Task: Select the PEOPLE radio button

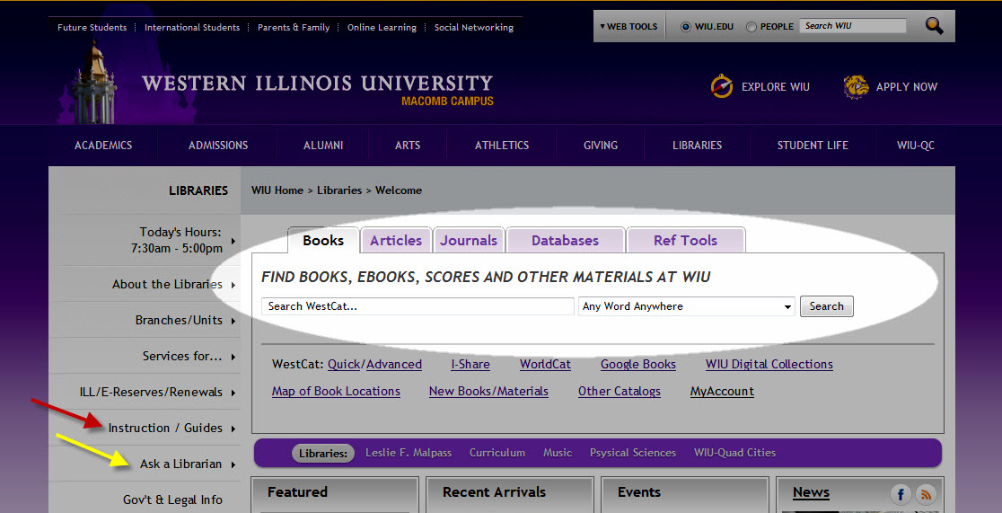Action: (751, 27)
